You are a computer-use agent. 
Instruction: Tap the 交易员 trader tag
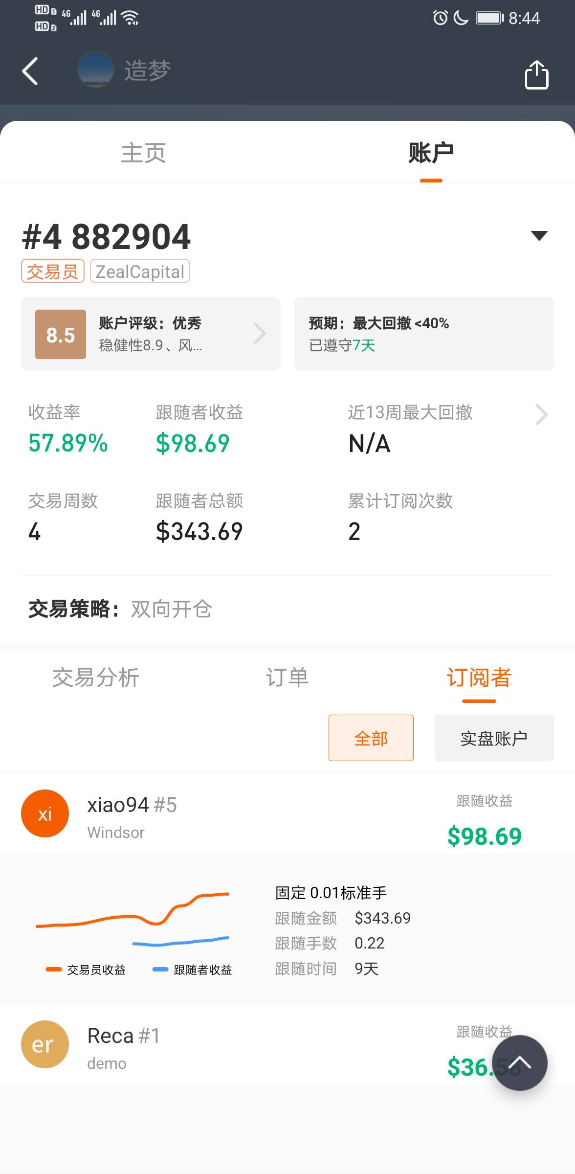(x=53, y=271)
